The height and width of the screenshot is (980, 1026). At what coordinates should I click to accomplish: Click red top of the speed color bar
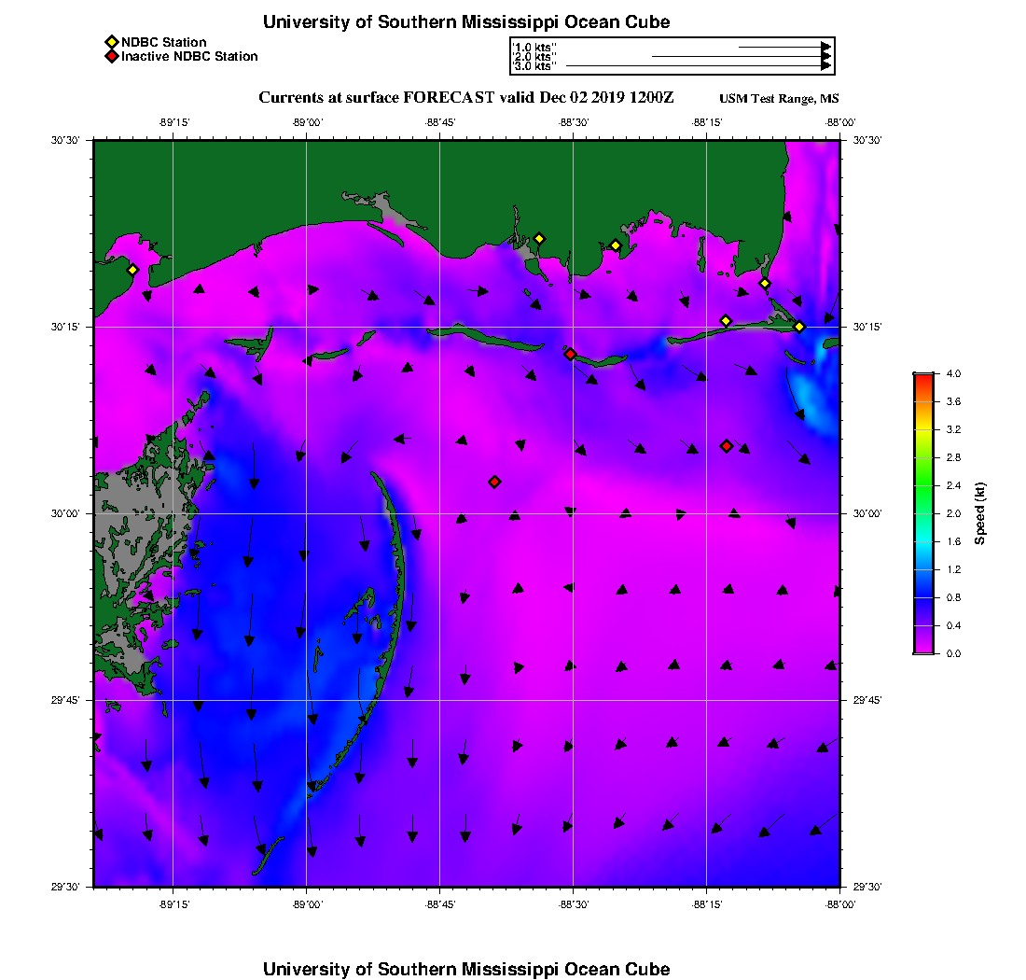[923, 377]
